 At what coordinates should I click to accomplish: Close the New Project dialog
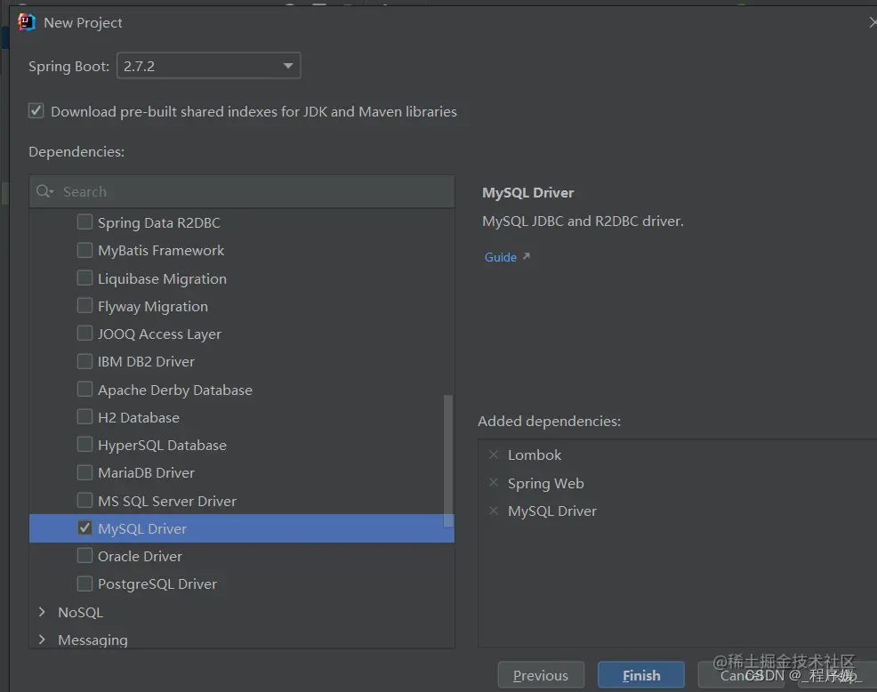pos(873,22)
